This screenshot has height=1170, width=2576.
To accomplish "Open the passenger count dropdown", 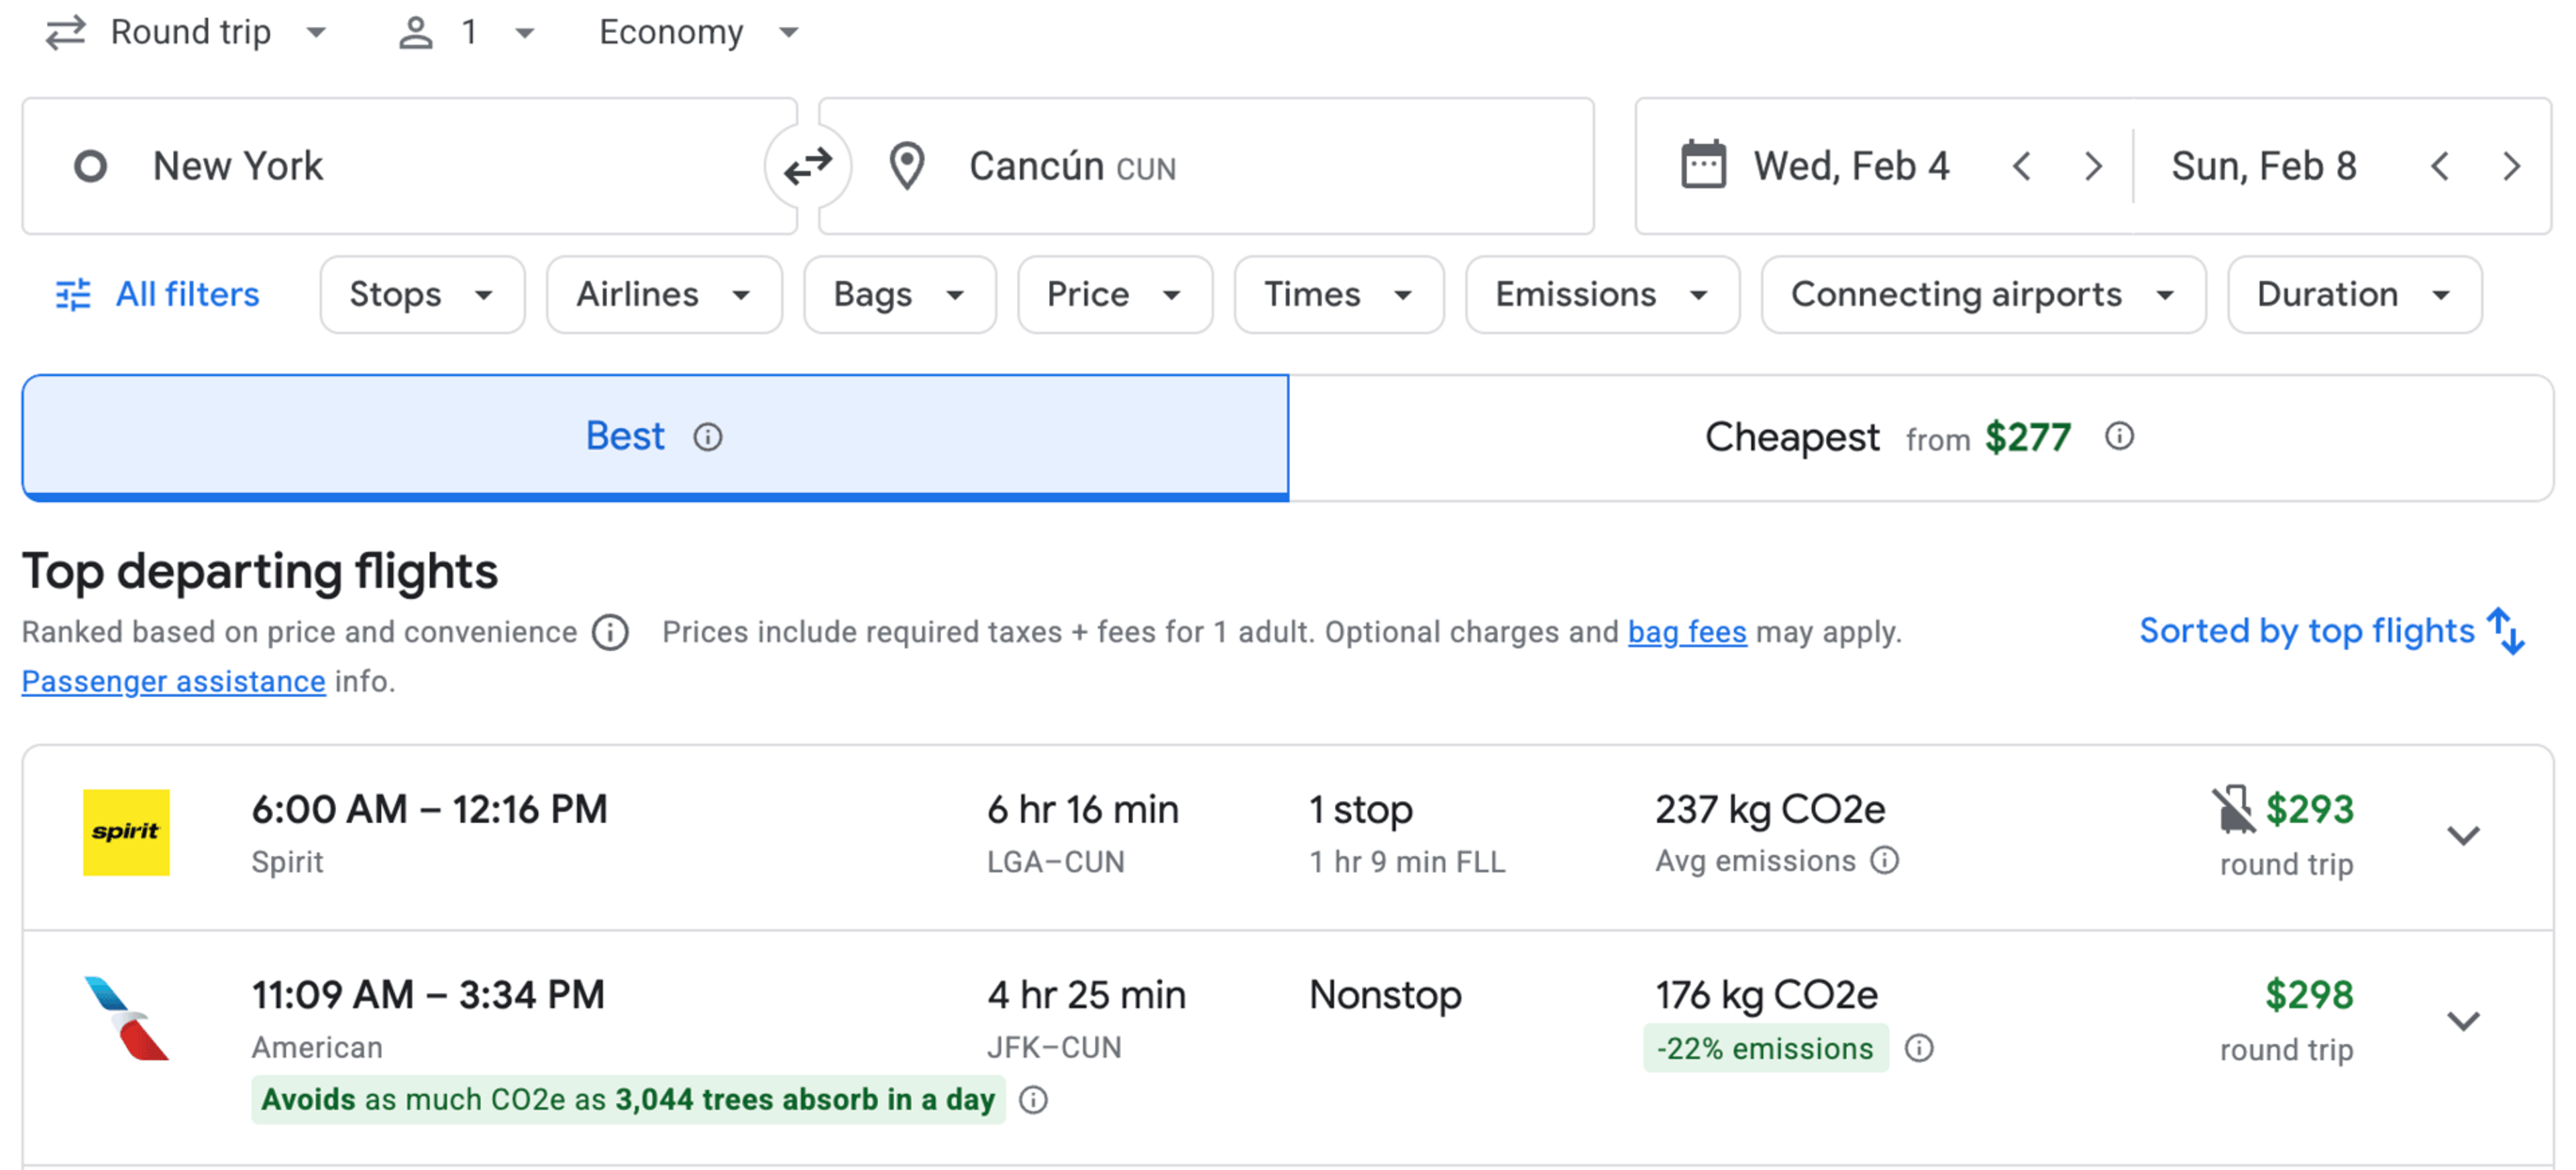I will pos(468,33).
